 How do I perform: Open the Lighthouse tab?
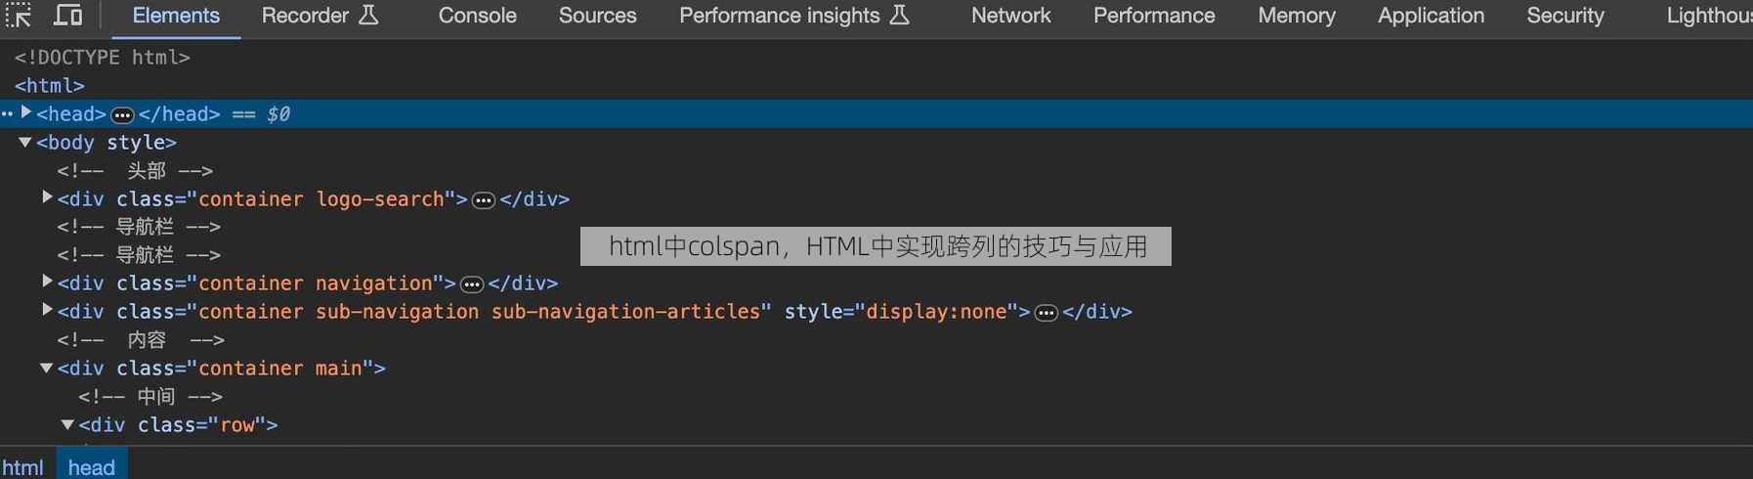pos(1708,16)
